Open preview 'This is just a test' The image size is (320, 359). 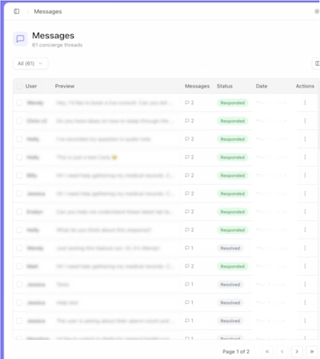coord(87,158)
